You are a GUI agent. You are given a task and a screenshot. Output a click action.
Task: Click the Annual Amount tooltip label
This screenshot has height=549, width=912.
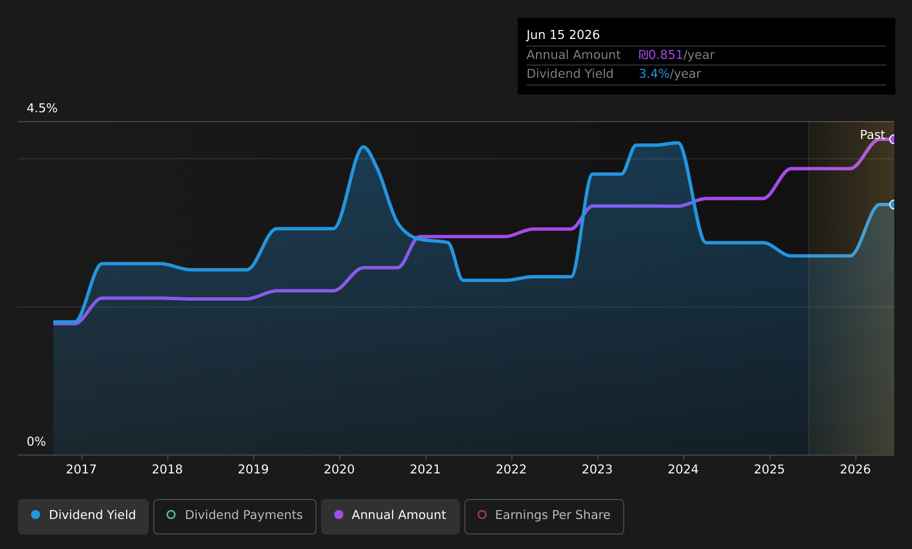574,55
